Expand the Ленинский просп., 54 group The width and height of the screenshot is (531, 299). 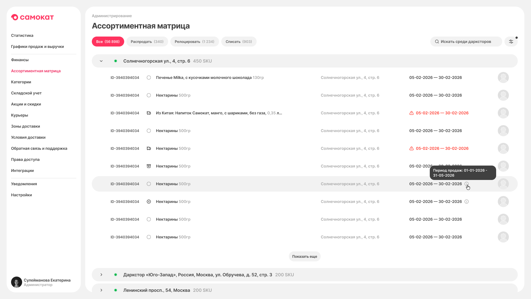point(101,290)
